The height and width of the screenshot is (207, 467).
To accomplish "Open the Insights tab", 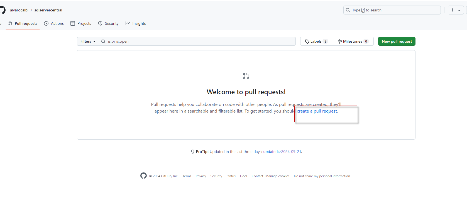I will (x=136, y=23).
